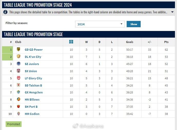Click the SH Port B club badge

[x=18, y=107]
